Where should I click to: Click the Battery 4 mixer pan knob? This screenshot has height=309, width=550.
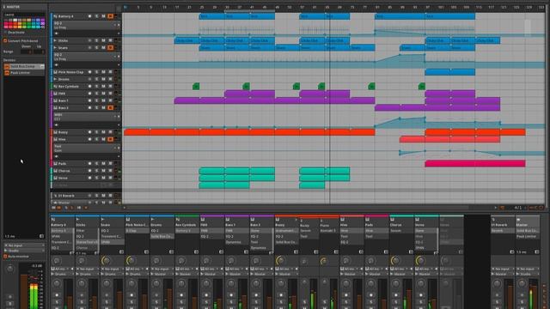[57, 283]
